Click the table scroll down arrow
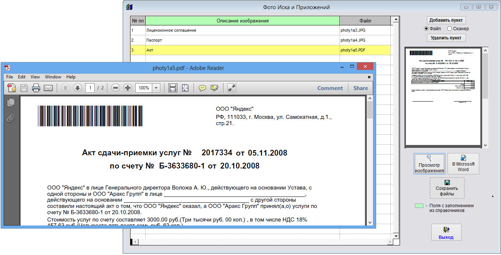501x255 pixels. coord(396,235)
